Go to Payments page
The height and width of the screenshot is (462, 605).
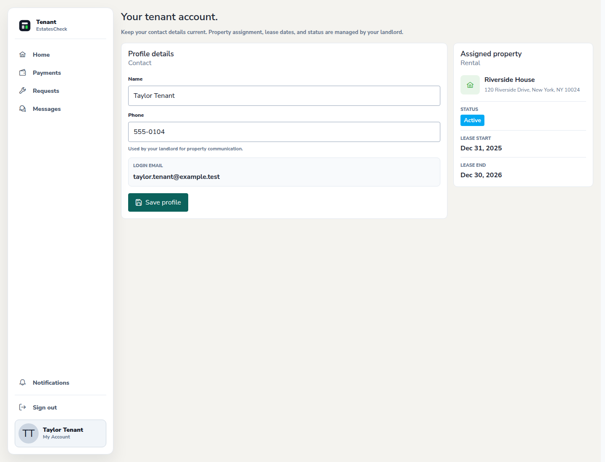tap(60, 73)
